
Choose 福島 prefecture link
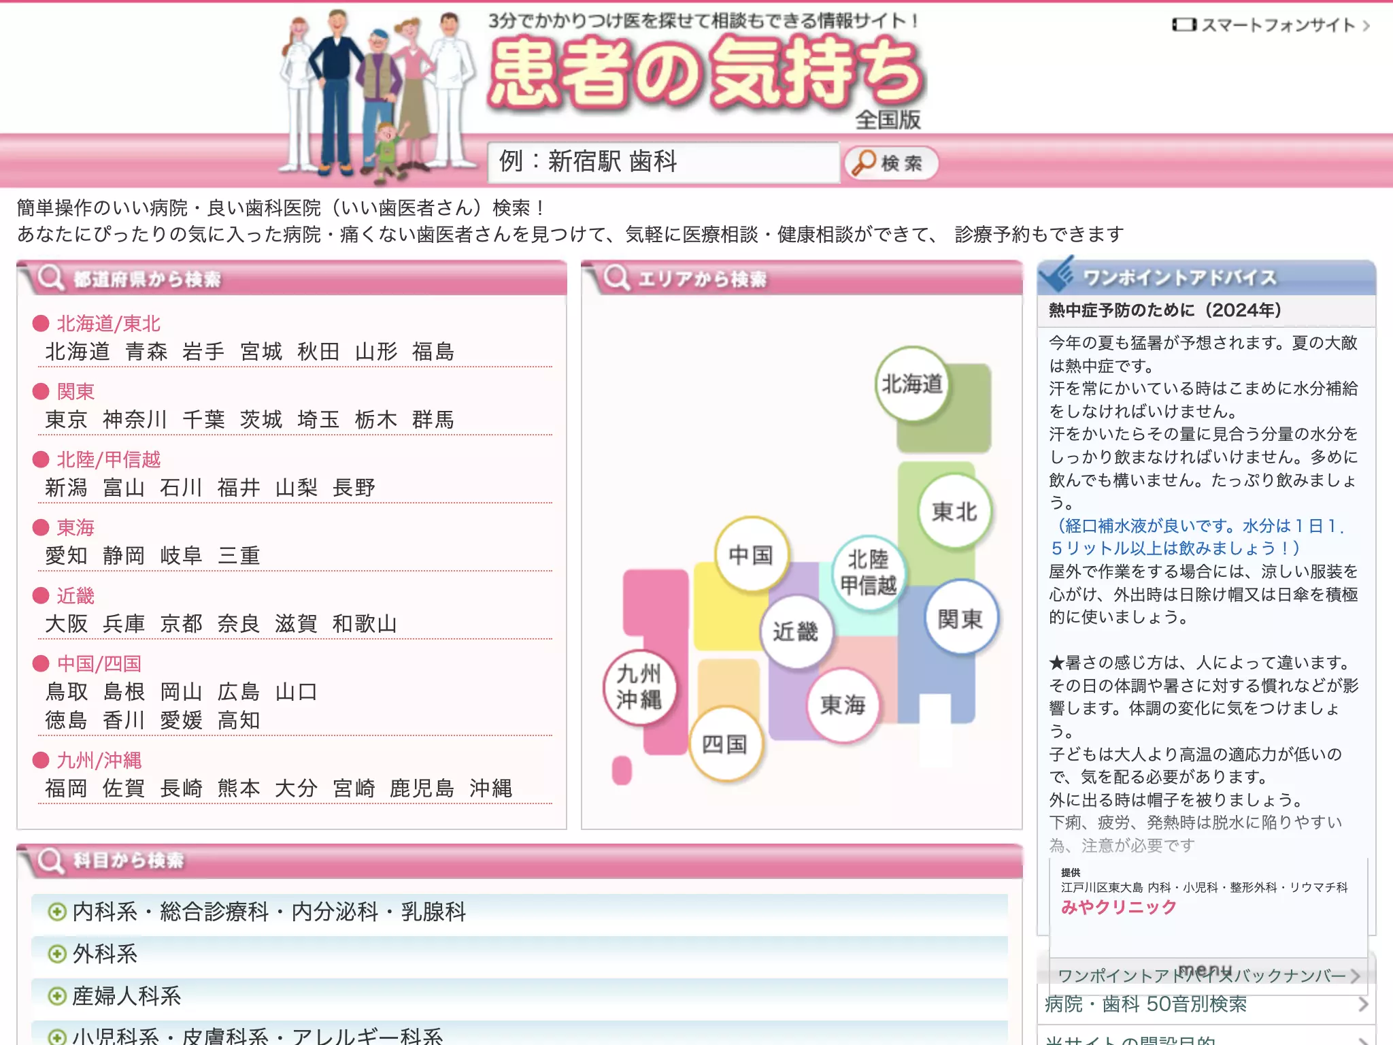coord(433,352)
